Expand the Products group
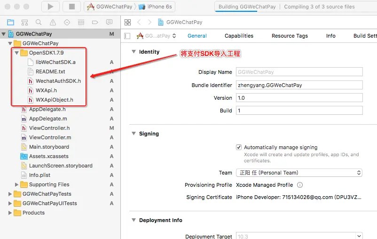Screen dimensions: 377x239 coord(10,213)
